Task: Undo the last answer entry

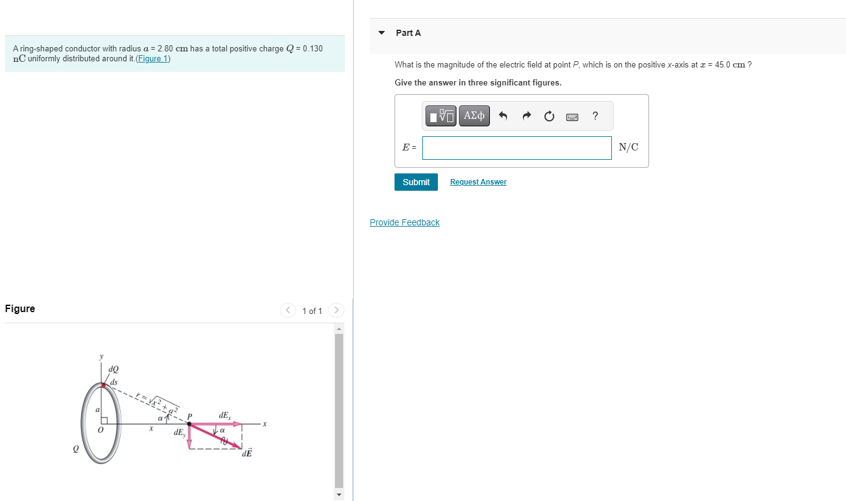Action: click(503, 115)
